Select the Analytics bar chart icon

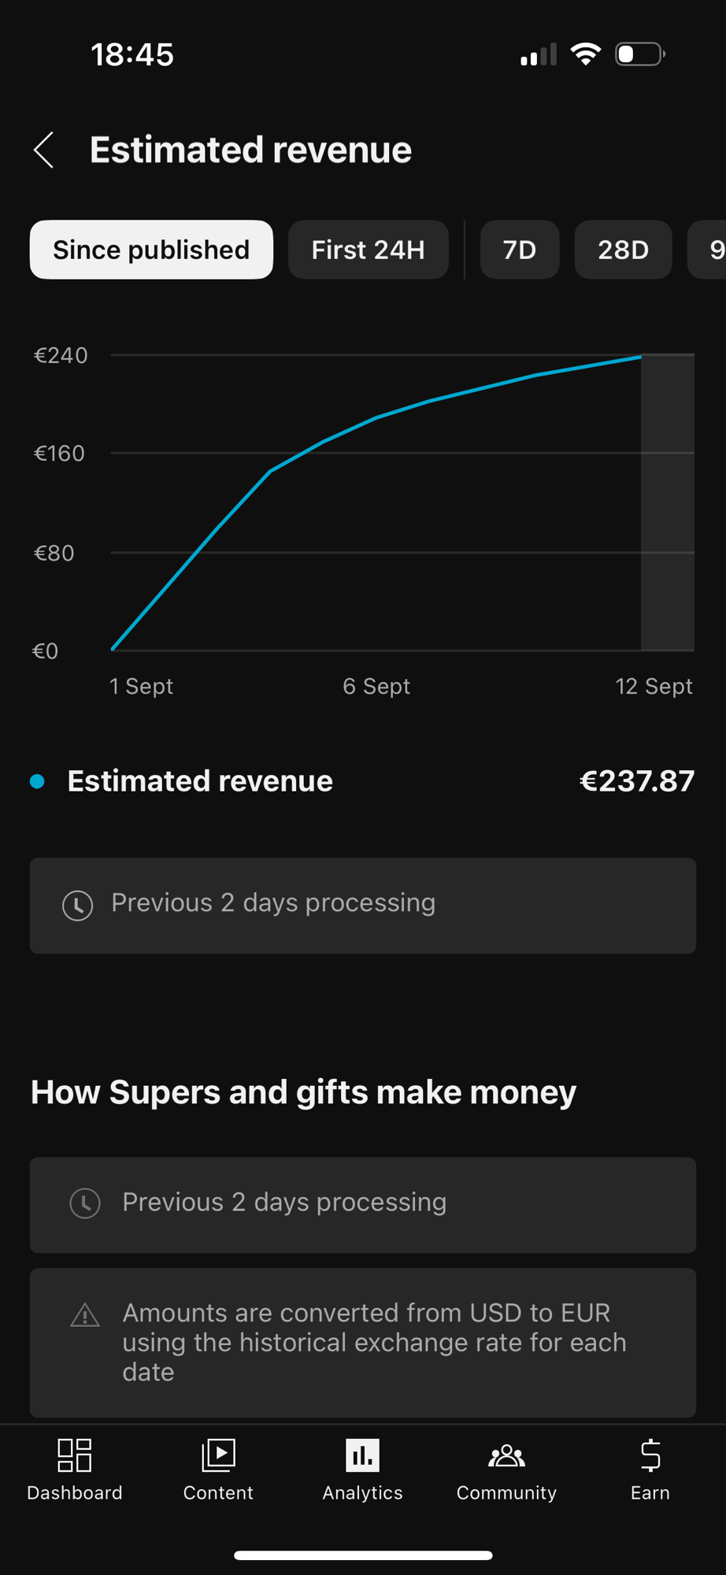click(x=362, y=1455)
